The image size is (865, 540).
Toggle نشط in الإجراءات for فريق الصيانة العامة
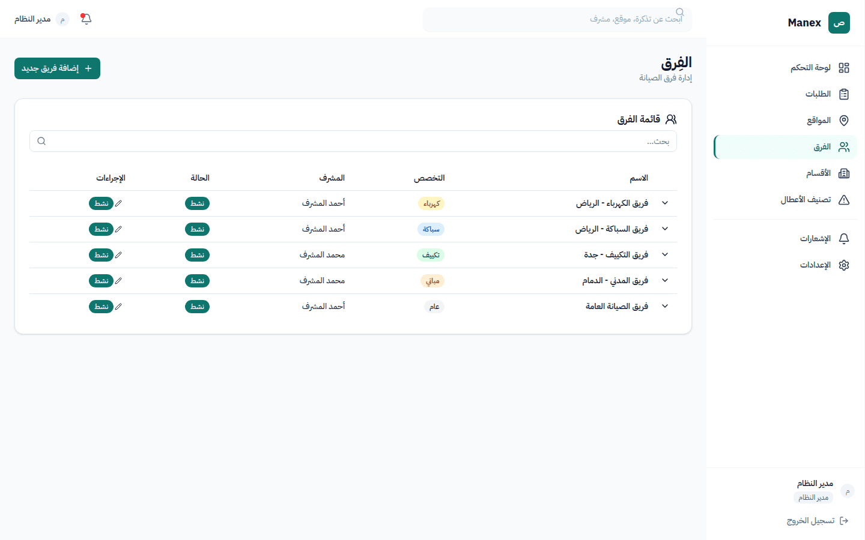tap(101, 307)
